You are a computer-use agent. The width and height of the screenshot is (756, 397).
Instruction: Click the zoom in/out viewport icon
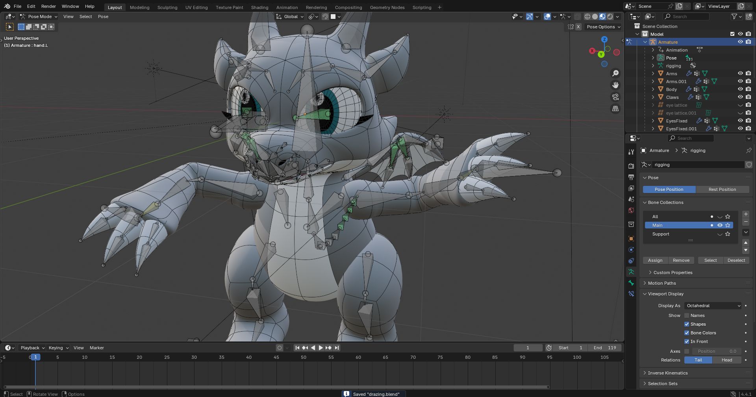[615, 73]
